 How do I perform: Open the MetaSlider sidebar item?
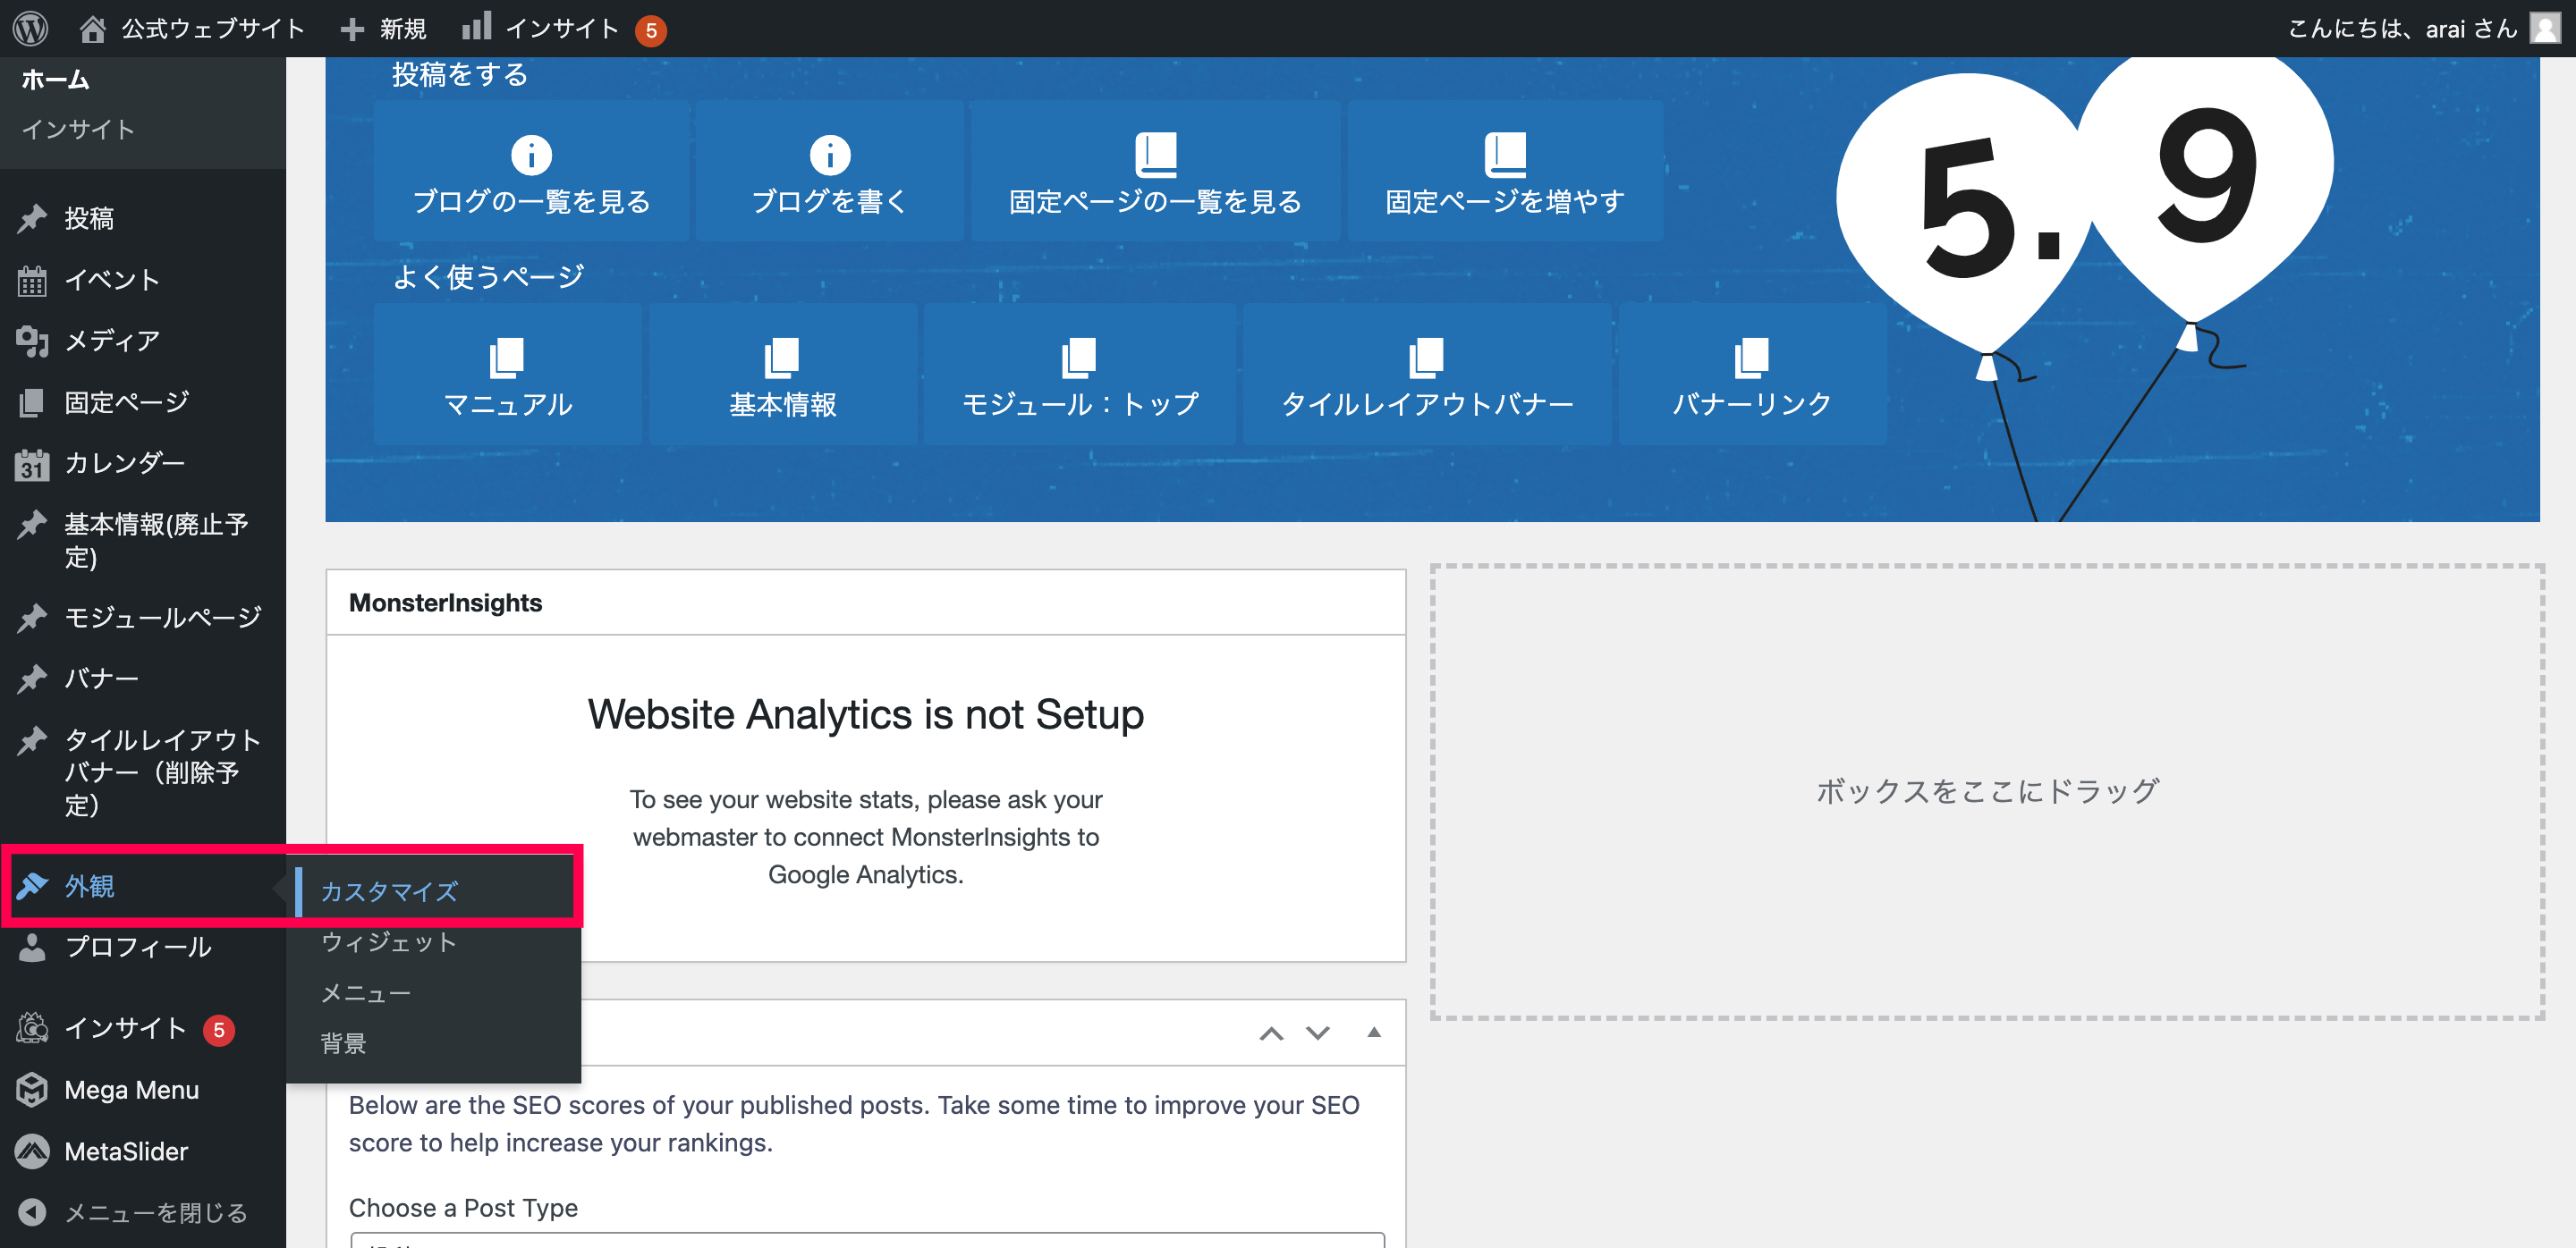126,1151
